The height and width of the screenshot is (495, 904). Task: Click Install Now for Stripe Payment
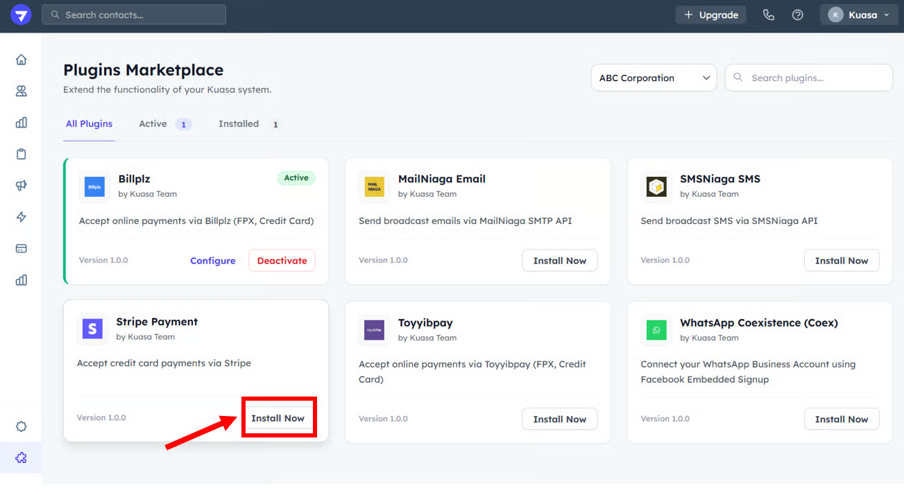coord(278,418)
